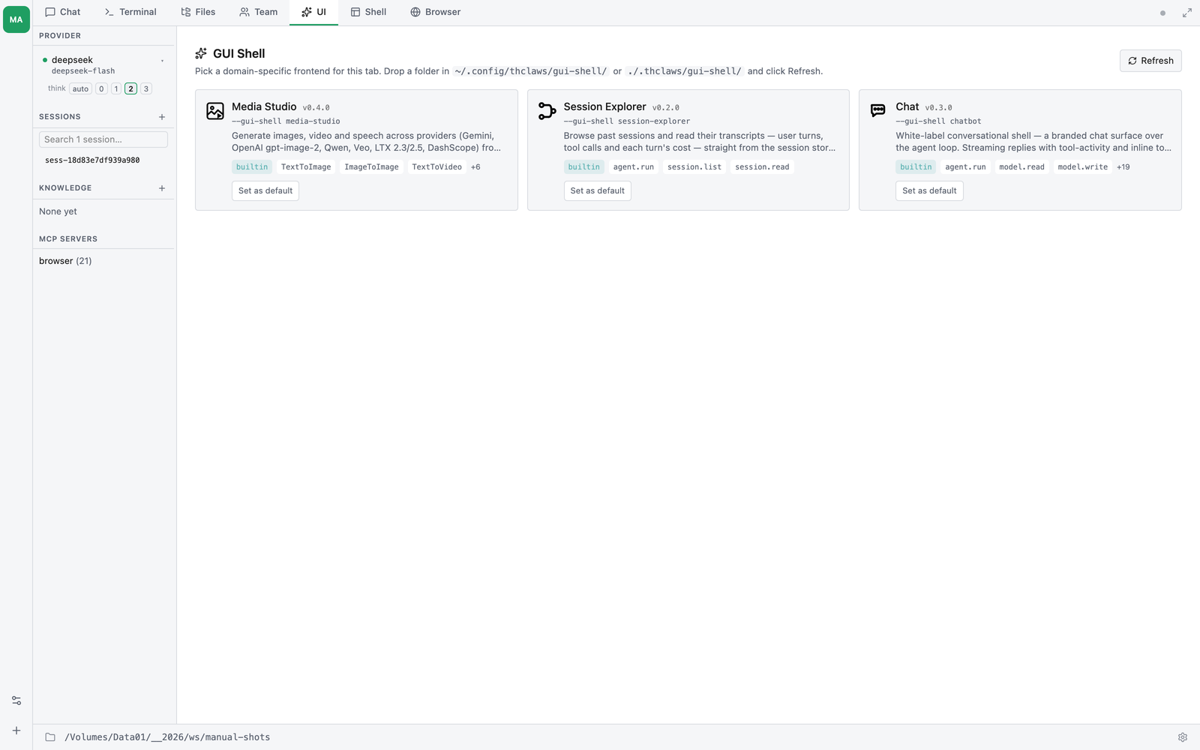The height and width of the screenshot is (750, 1200).
Task: Select the Team tab
Action: tap(259, 12)
